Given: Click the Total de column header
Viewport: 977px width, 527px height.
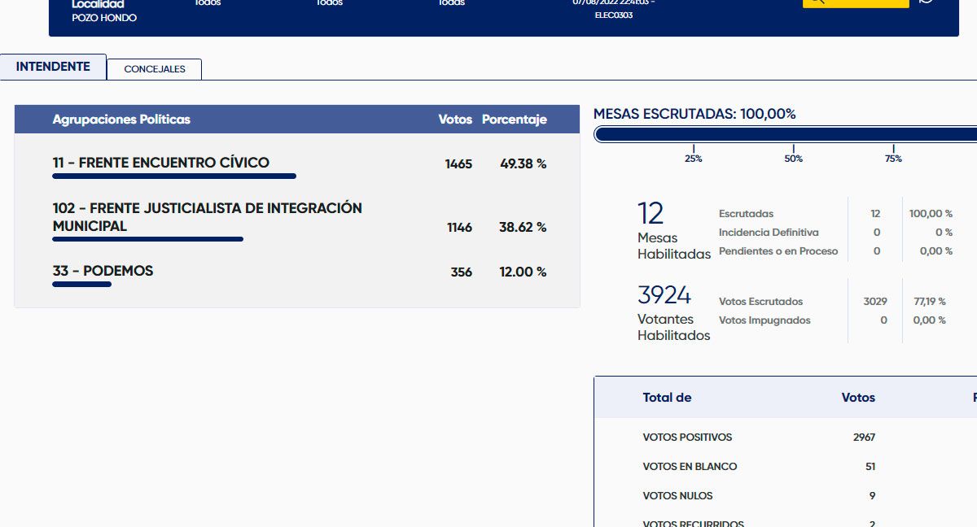Looking at the screenshot, I should pyautogui.click(x=667, y=398).
